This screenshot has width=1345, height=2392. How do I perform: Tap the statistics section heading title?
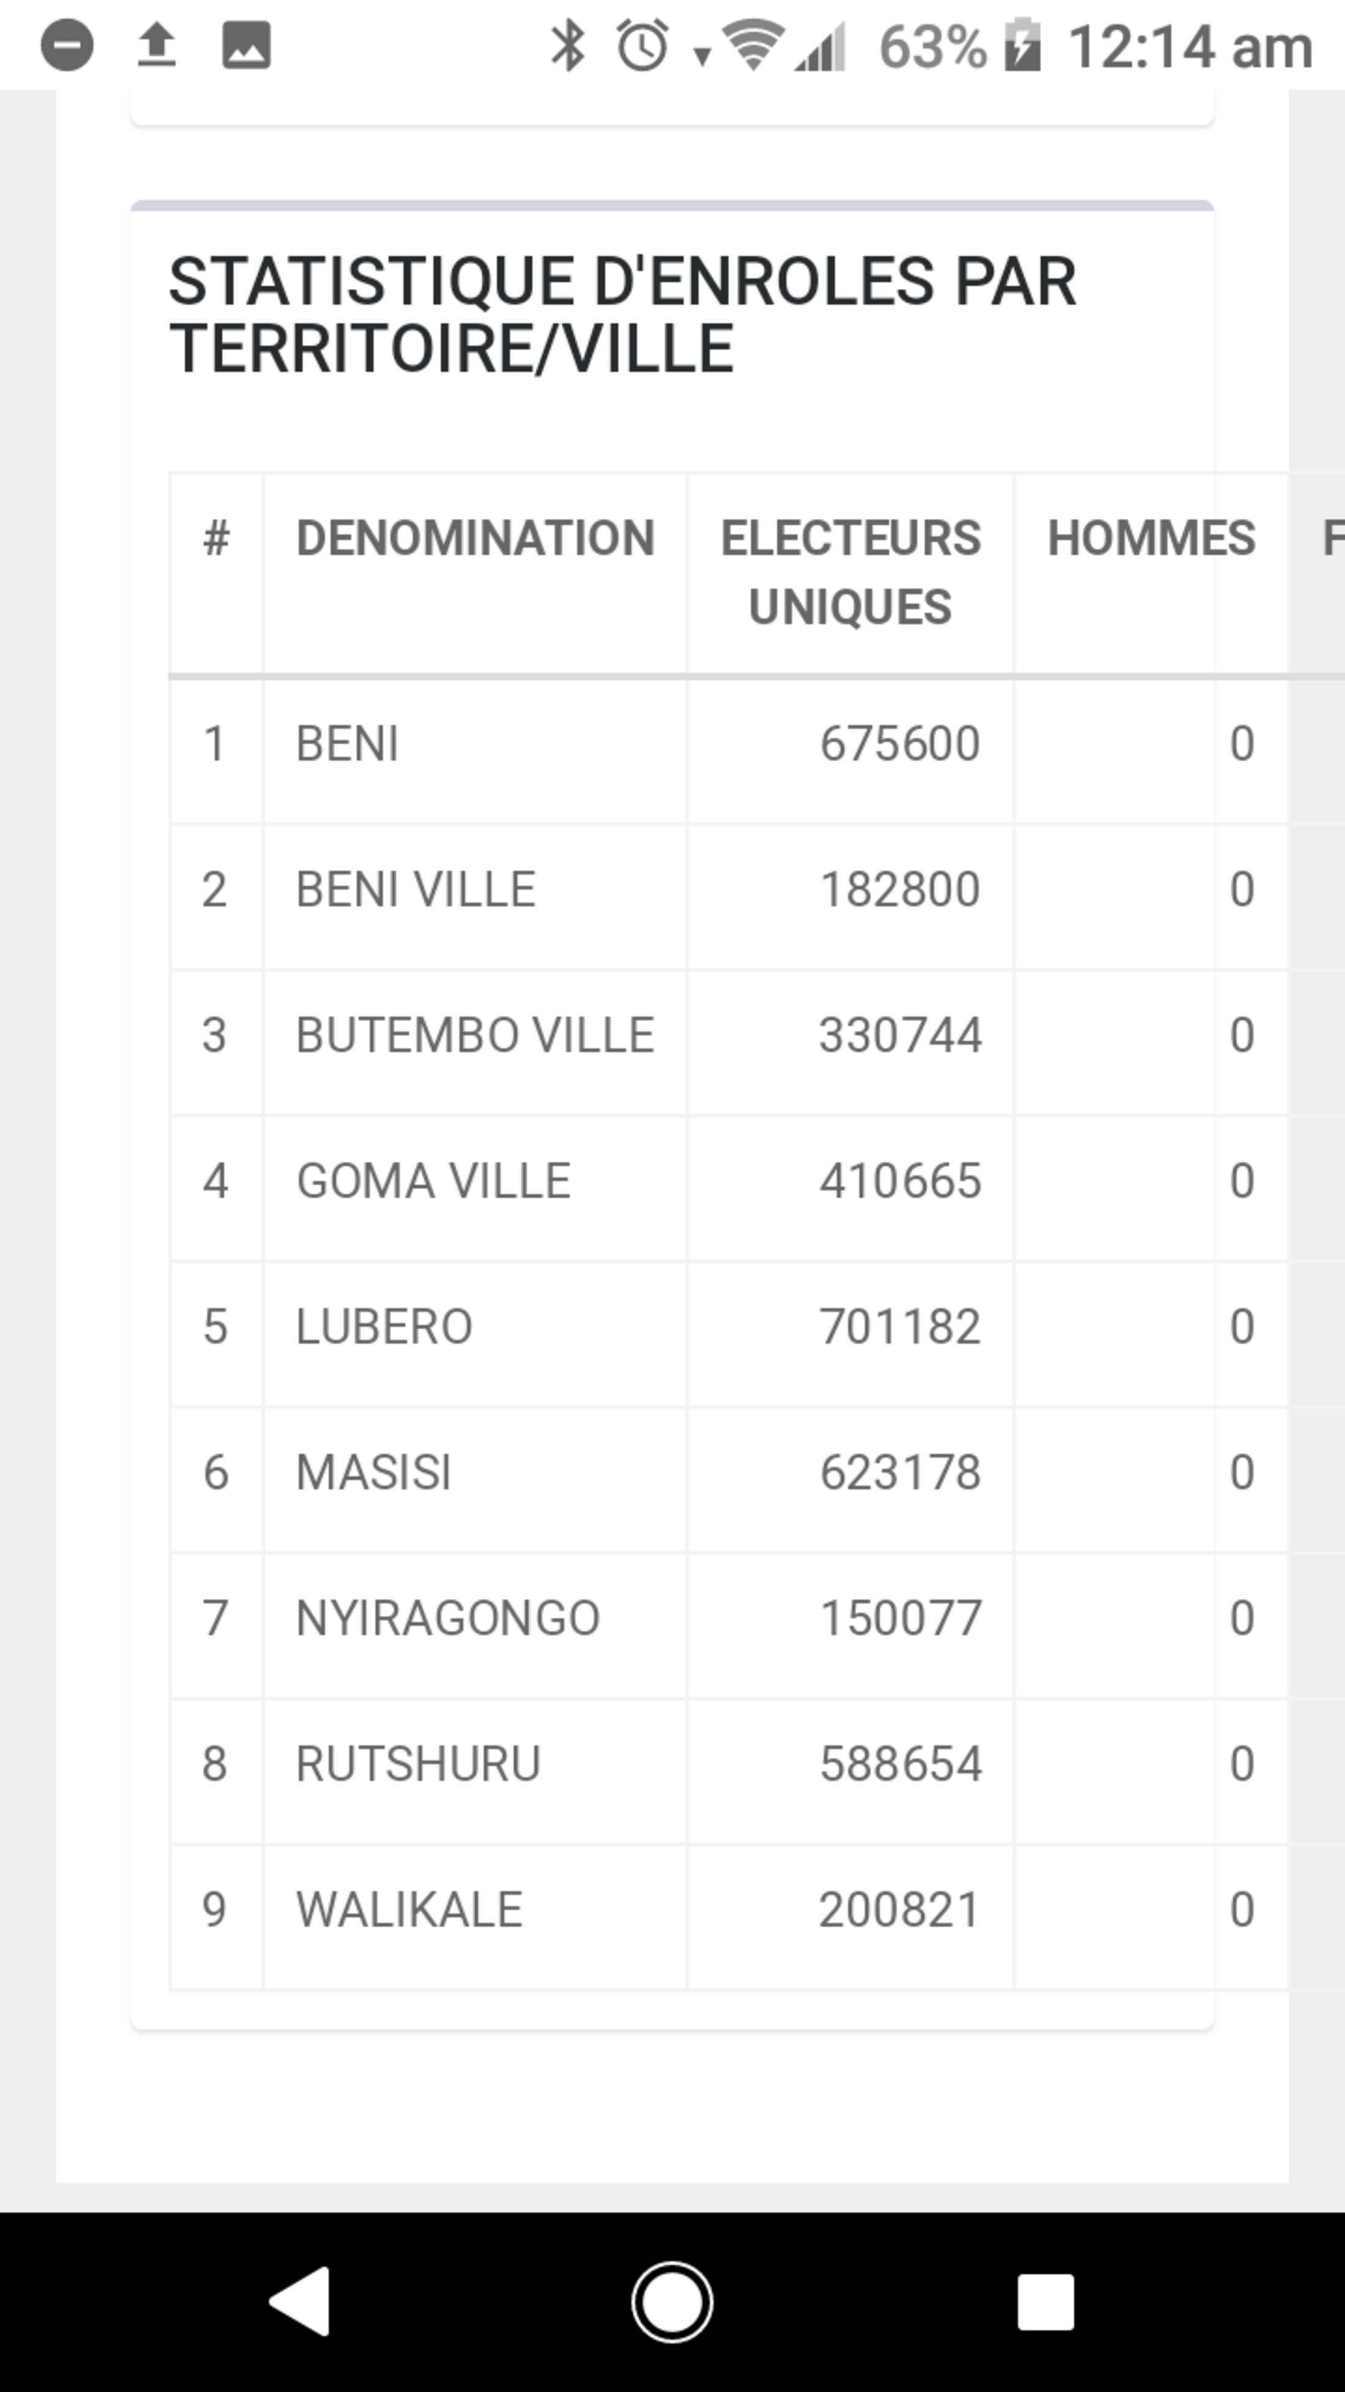[x=622, y=315]
